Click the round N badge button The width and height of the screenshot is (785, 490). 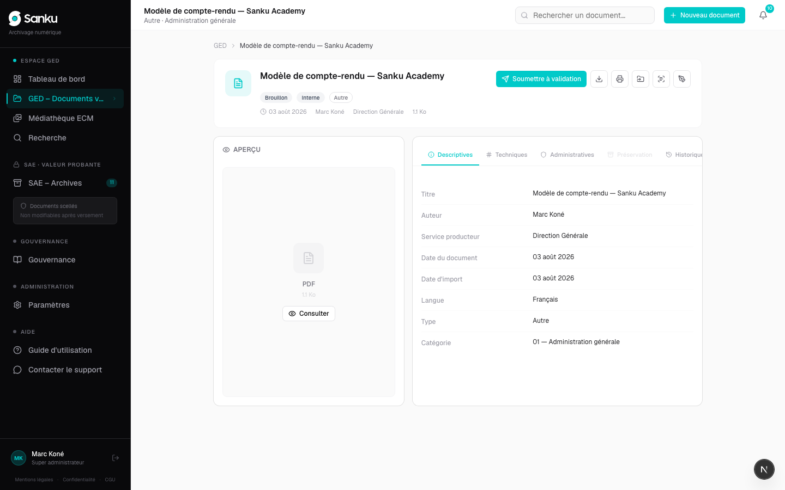[x=764, y=469]
